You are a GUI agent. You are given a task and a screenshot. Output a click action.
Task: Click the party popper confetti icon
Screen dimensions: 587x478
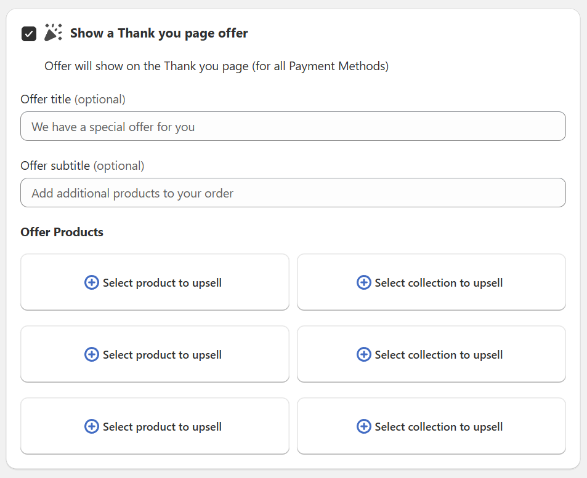[x=54, y=33]
